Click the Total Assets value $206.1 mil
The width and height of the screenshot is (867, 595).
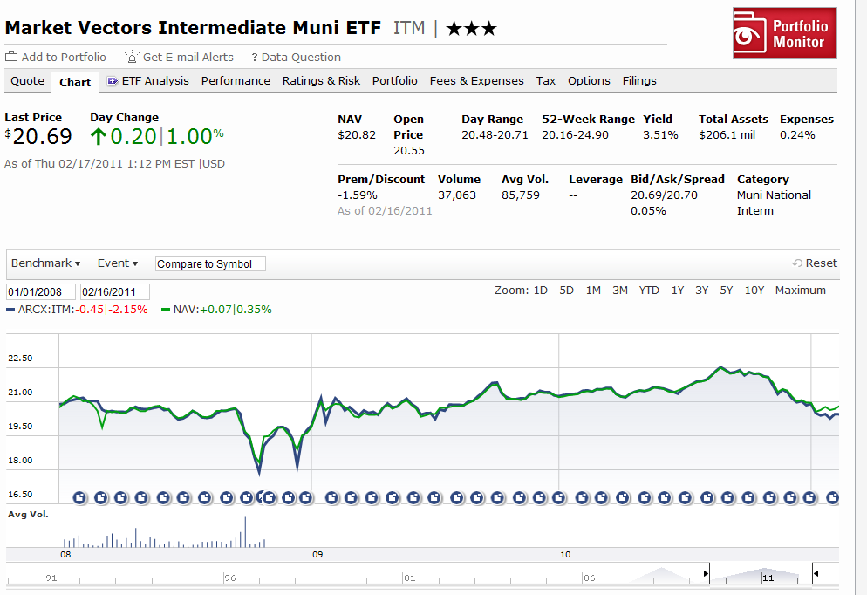[727, 135]
